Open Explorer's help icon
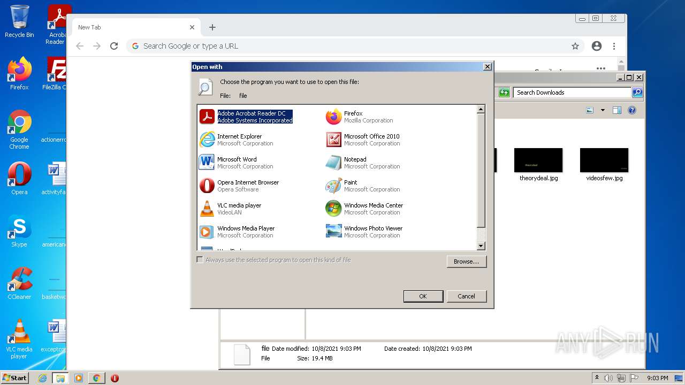The image size is (685, 385). tap(632, 110)
